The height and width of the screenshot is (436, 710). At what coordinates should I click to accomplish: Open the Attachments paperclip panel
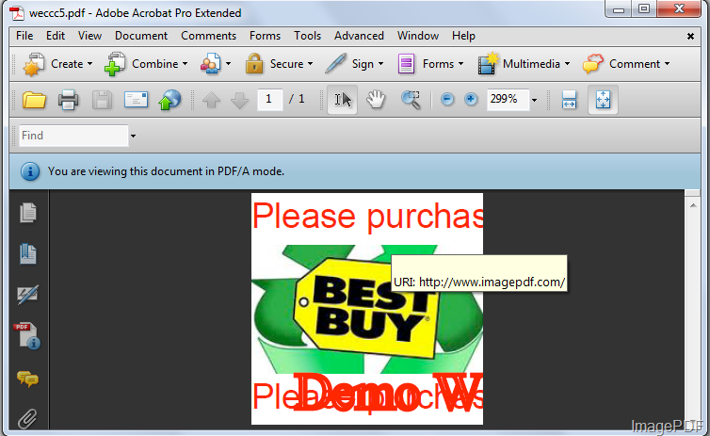(x=27, y=419)
